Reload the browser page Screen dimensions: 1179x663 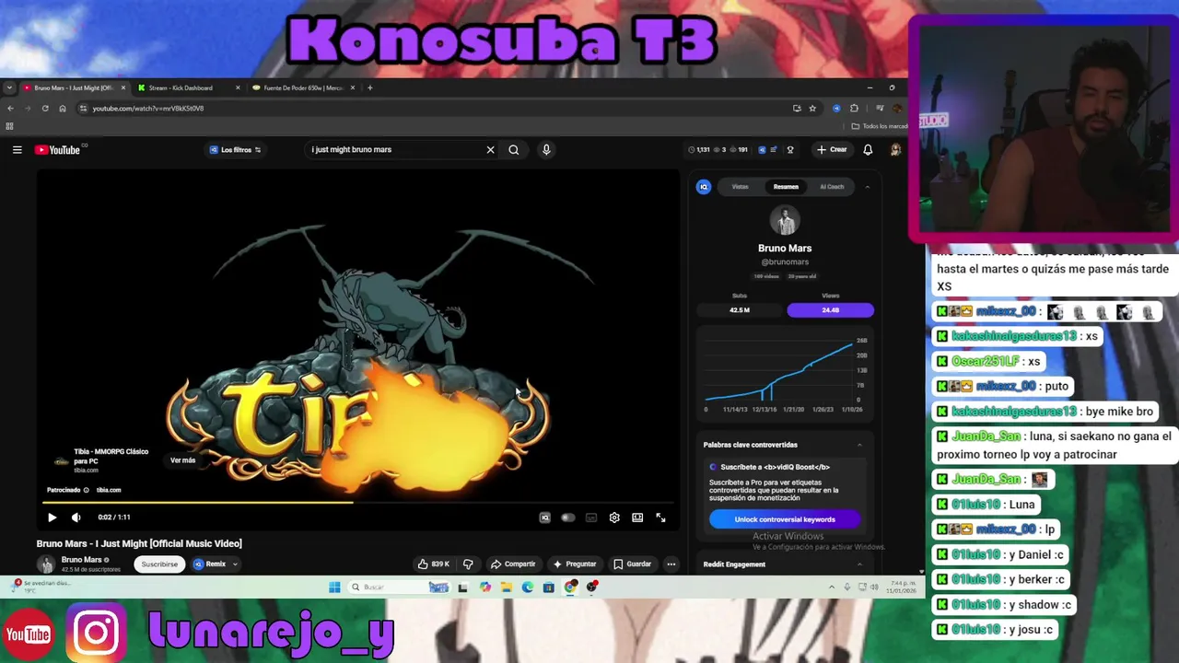point(44,109)
